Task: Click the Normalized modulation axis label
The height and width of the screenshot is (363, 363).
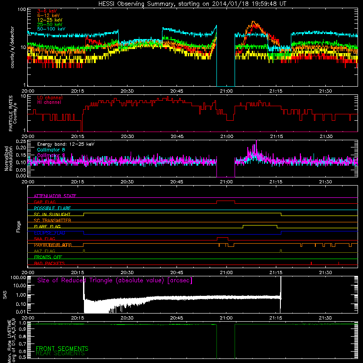Action: 8,158
